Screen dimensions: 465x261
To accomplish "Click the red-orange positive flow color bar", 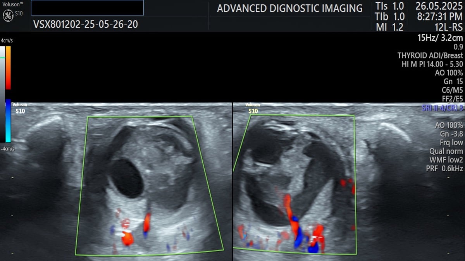I will pyautogui.click(x=8, y=68).
